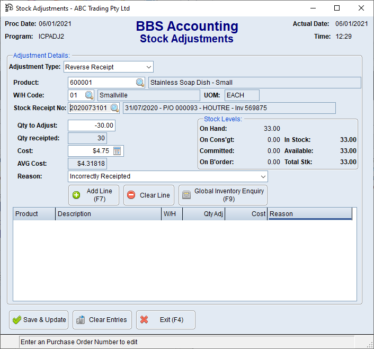Click the Qty Adj column header
This screenshot has height=349, width=374.
pyautogui.click(x=203, y=214)
